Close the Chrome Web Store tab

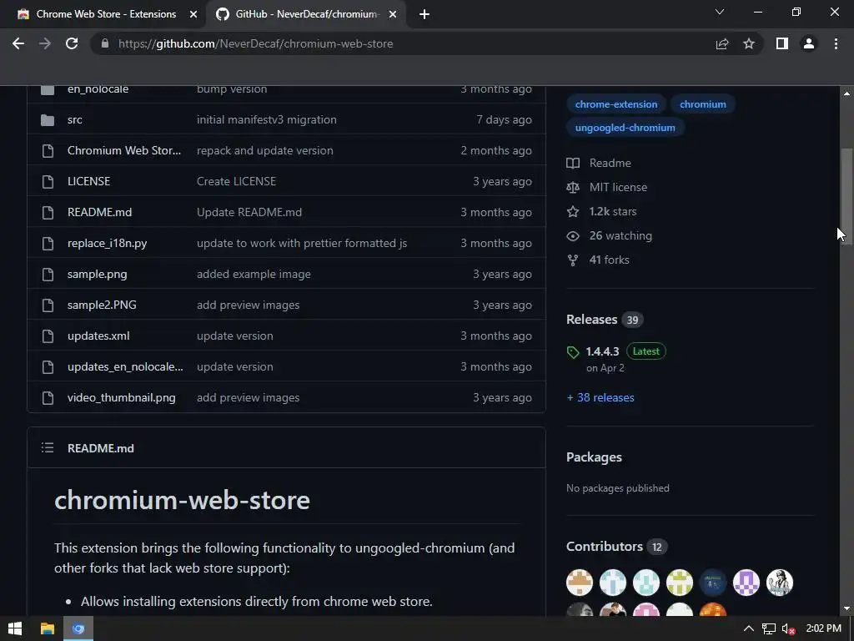(193, 14)
